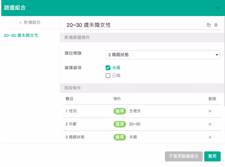Click the 套用 apply button
The width and height of the screenshot is (225, 167).
pyautogui.click(x=212, y=156)
